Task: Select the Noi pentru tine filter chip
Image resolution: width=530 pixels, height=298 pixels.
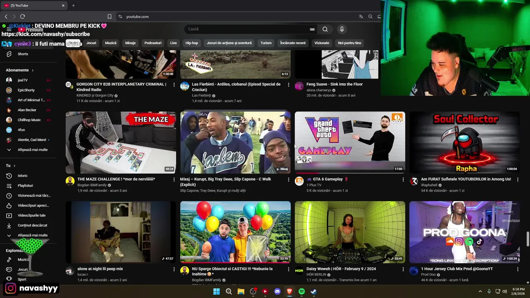Action: click(349, 43)
